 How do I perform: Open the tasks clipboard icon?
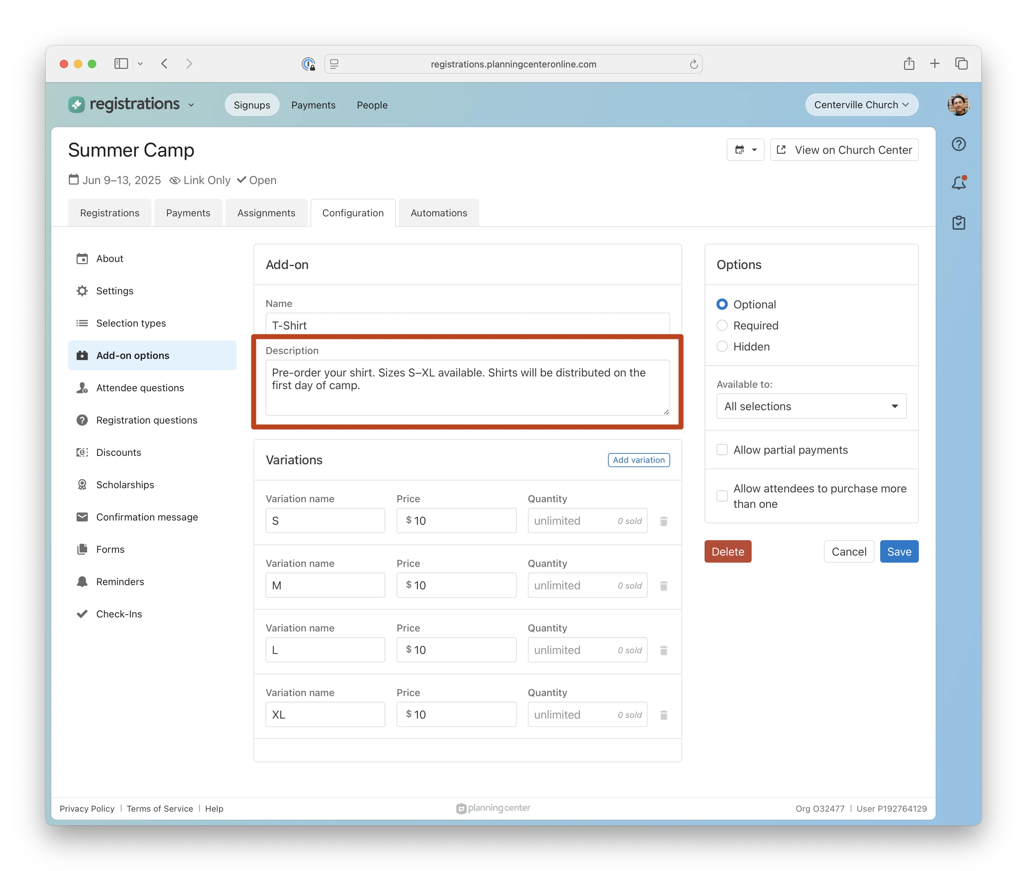point(959,223)
